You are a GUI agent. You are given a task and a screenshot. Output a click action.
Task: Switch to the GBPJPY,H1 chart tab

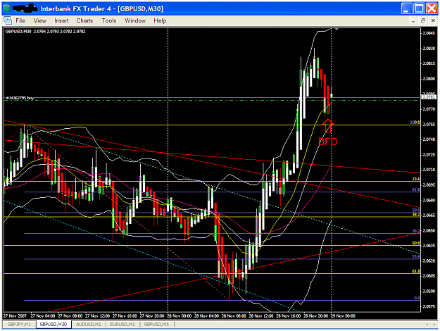(20, 324)
